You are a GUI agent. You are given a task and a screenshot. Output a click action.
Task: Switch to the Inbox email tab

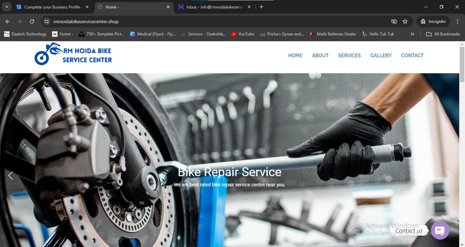coord(214,7)
